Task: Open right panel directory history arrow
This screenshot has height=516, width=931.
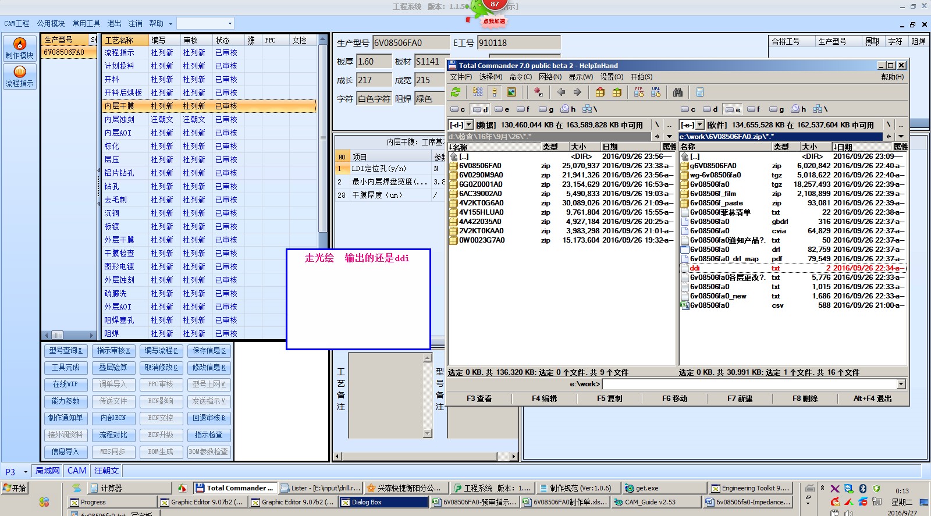Action: tap(900, 137)
